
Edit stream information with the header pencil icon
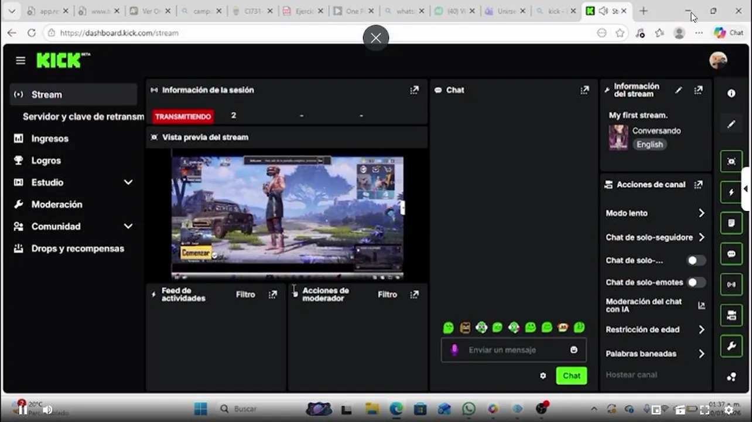[x=679, y=90]
